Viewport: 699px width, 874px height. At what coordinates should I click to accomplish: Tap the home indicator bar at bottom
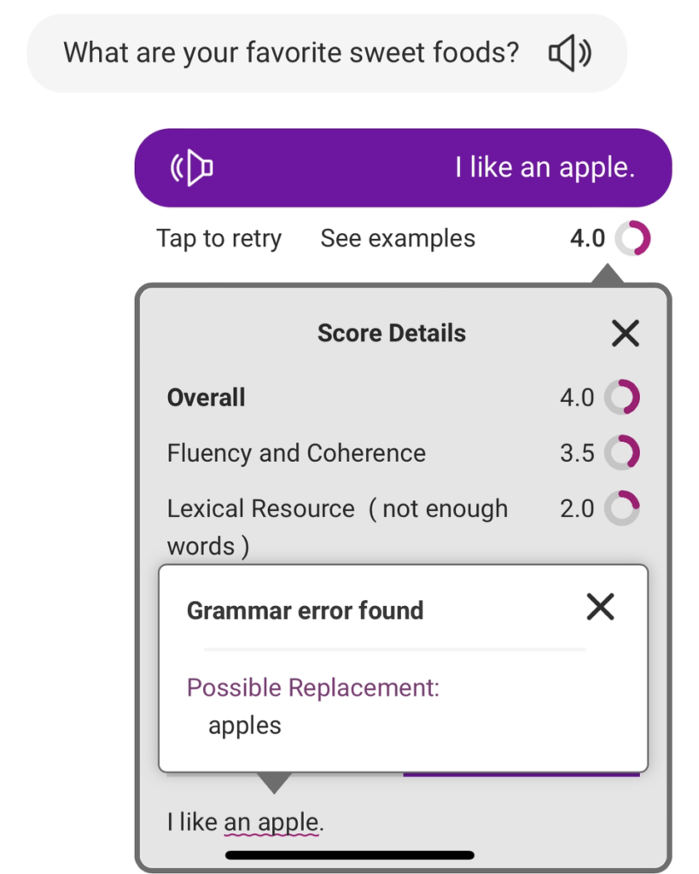click(349, 854)
